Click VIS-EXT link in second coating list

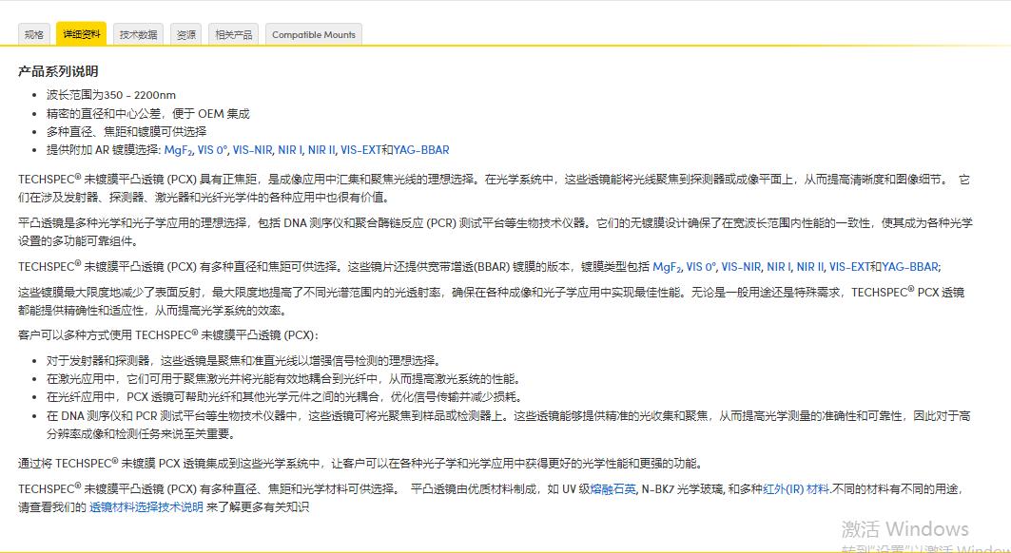coord(848,267)
